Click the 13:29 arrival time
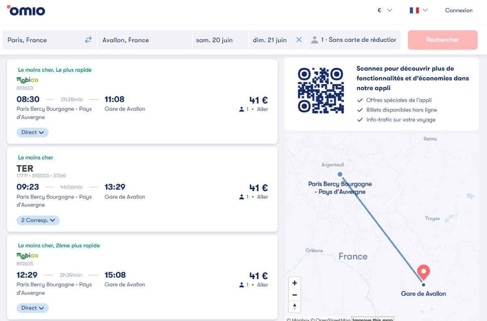Screen dimensions: 487x321 pyautogui.click(x=115, y=187)
